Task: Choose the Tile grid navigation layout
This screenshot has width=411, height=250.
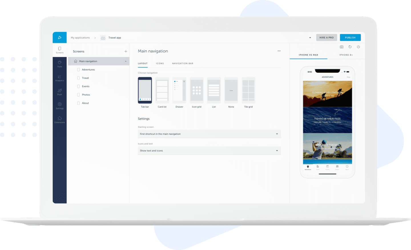Action: 248,90
